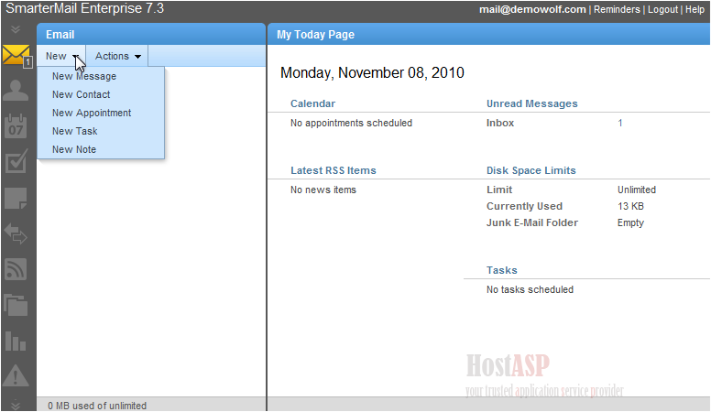Click the Inbox label under Unread Messages
Screen dimensions: 711x412
click(500, 123)
